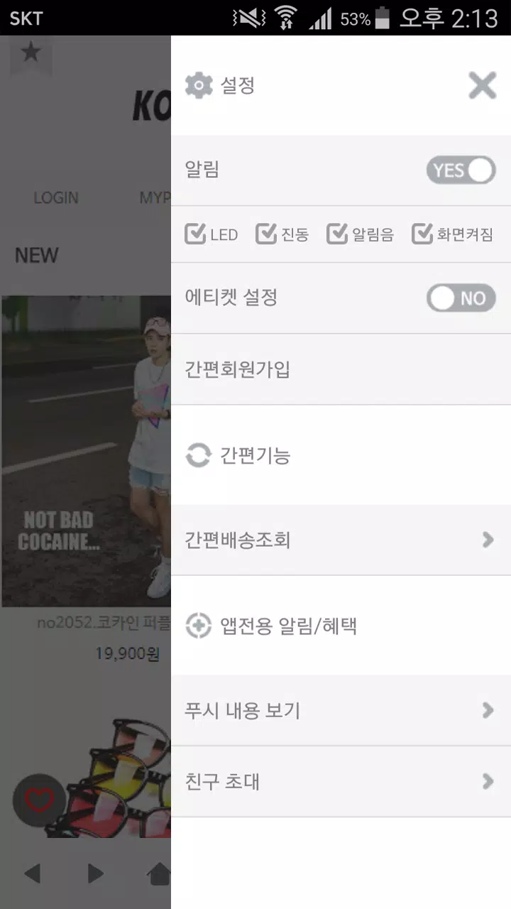
Task: Tap the star bookmark icon
Action: (x=31, y=52)
